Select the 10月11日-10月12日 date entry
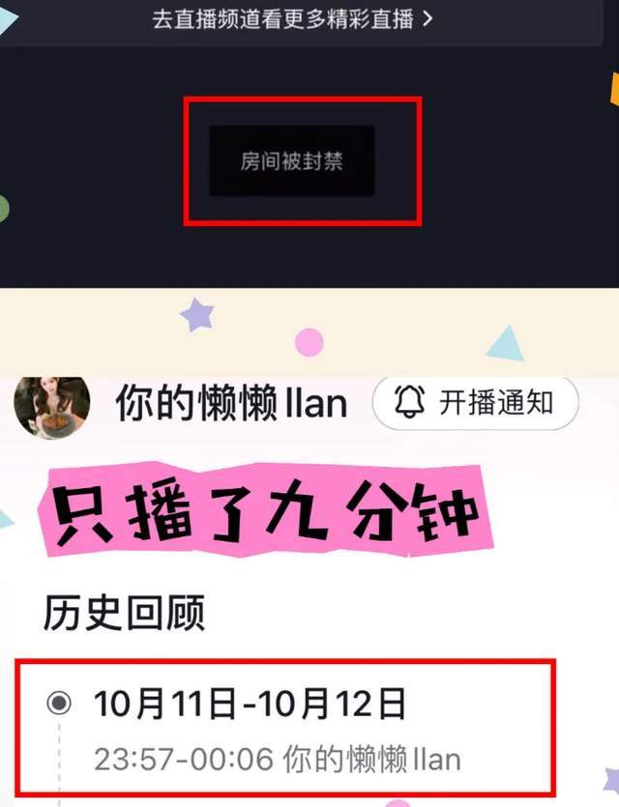Screen dimensions: 619x807 250,704
